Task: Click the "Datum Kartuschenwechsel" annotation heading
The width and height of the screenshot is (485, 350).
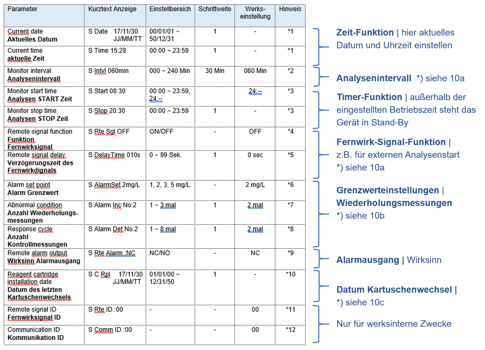Action: 394,290
